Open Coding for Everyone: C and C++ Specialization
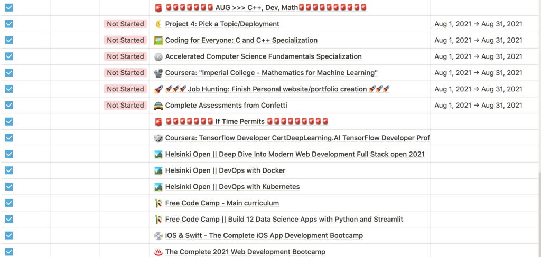 (x=241, y=40)
